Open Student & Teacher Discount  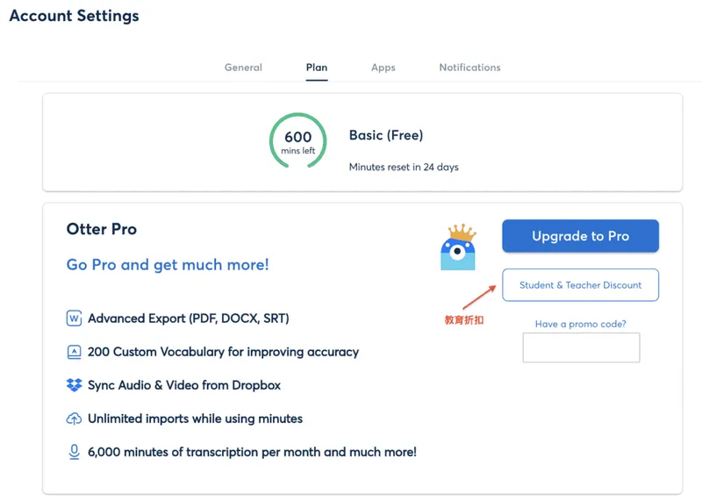580,285
